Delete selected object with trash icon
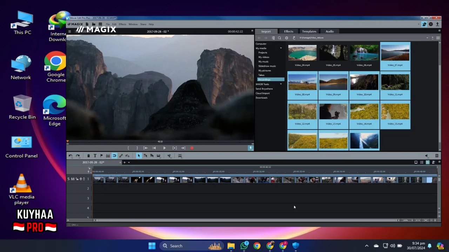The image size is (449, 252). click(x=88, y=156)
